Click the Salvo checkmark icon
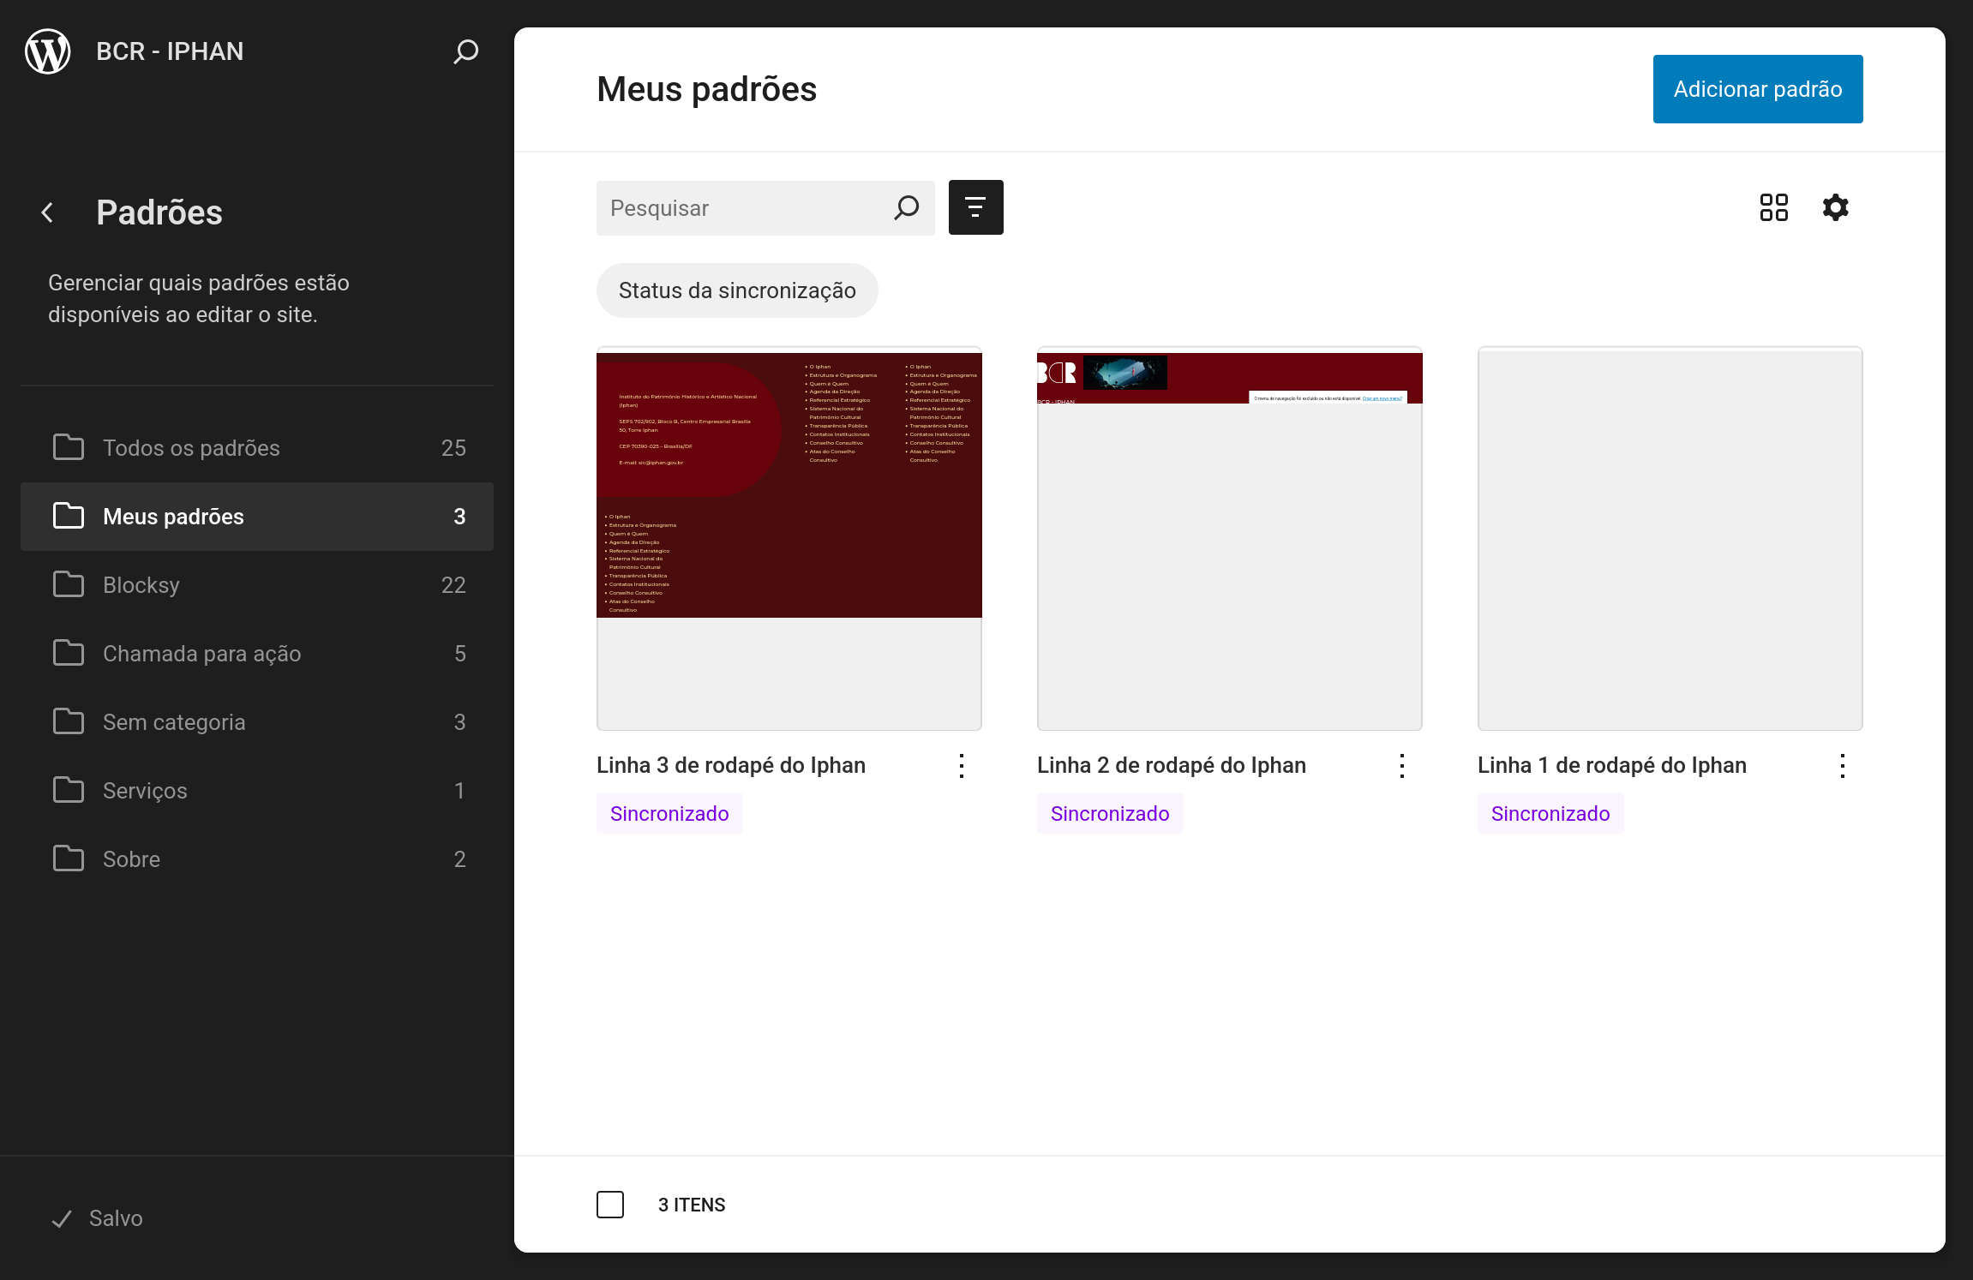This screenshot has width=1973, height=1280. point(62,1218)
